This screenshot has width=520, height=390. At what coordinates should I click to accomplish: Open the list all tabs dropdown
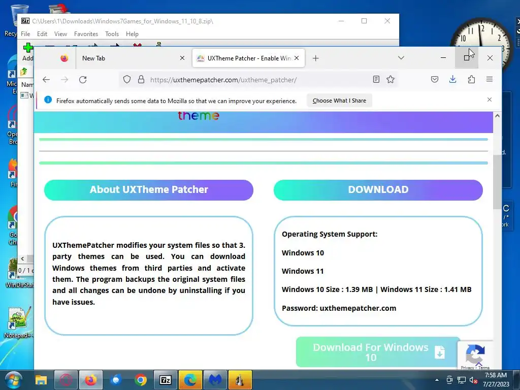pos(401,58)
